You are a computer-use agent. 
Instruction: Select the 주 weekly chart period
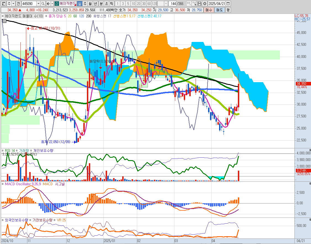tap(85, 4)
